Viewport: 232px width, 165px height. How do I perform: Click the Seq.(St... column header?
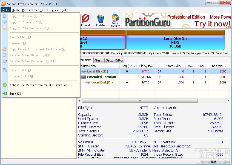click(128, 66)
